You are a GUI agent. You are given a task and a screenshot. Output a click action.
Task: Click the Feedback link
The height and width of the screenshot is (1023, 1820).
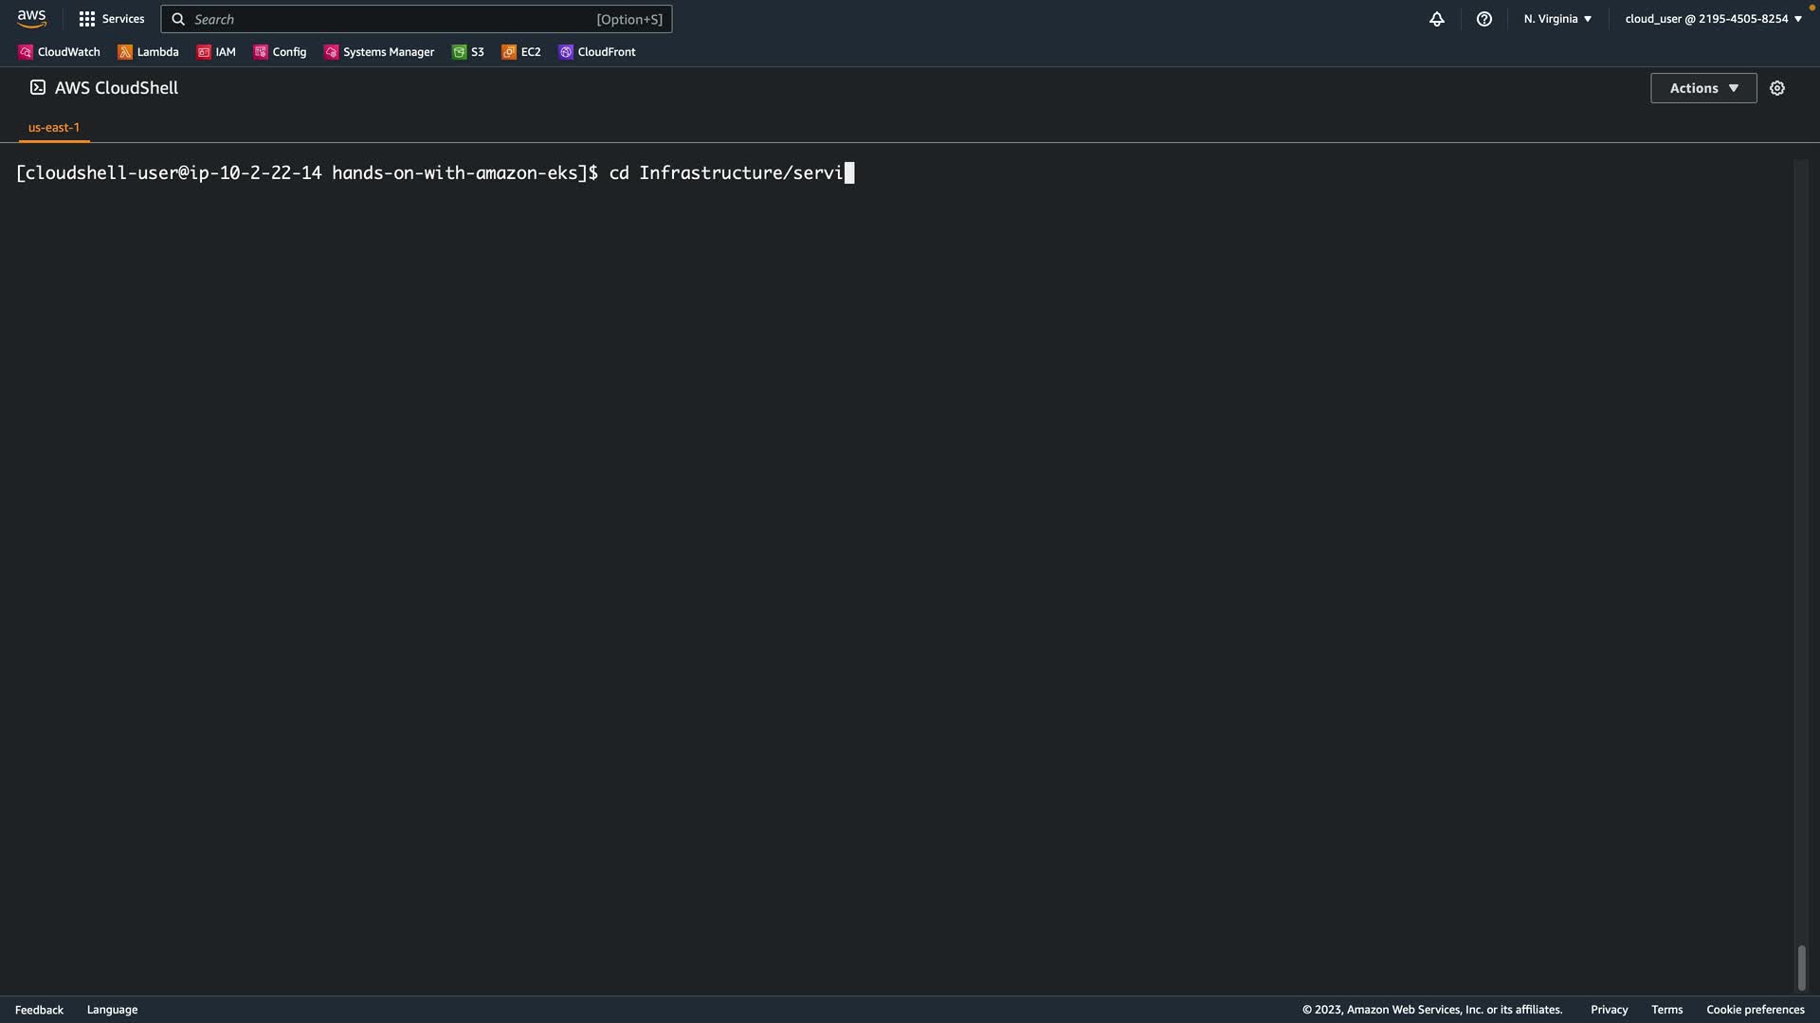(39, 1010)
